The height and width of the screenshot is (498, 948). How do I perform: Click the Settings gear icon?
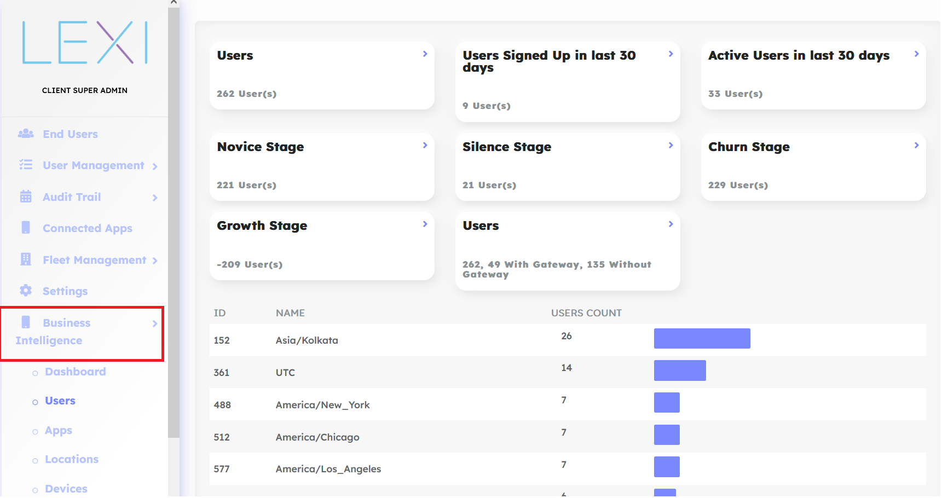point(26,291)
